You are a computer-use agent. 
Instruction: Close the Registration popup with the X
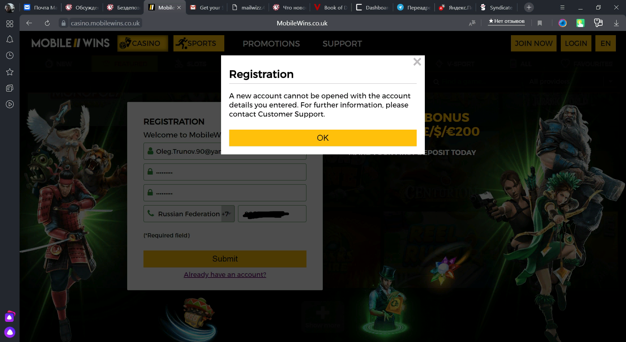tap(417, 62)
